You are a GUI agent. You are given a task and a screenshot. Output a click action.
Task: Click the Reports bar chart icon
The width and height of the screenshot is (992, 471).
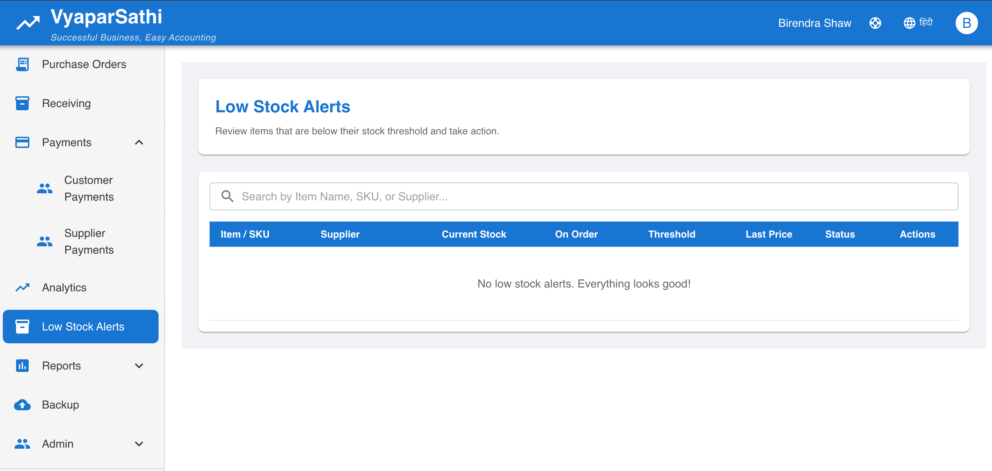22,365
